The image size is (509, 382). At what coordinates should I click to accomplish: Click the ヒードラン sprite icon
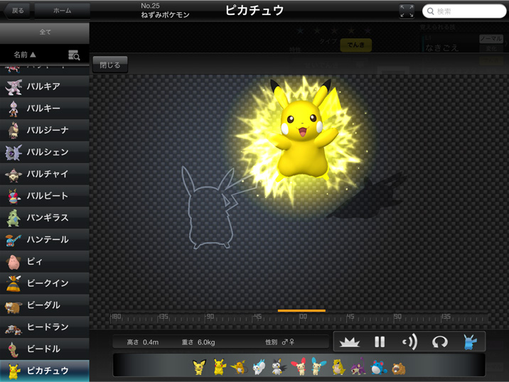(14, 329)
